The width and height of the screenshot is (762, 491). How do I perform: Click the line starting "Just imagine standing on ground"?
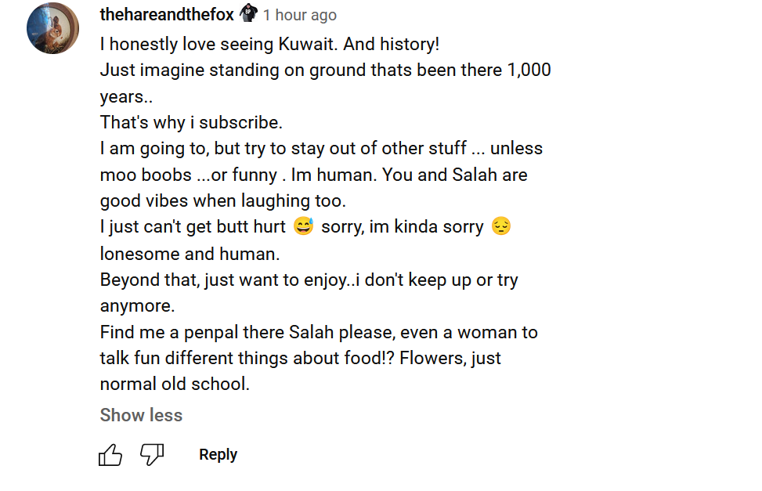[x=326, y=70]
